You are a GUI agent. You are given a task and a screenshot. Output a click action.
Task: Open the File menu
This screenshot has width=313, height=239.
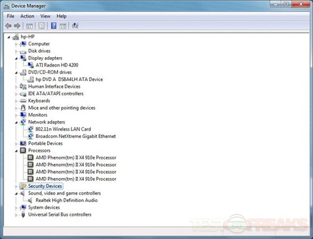point(11,16)
